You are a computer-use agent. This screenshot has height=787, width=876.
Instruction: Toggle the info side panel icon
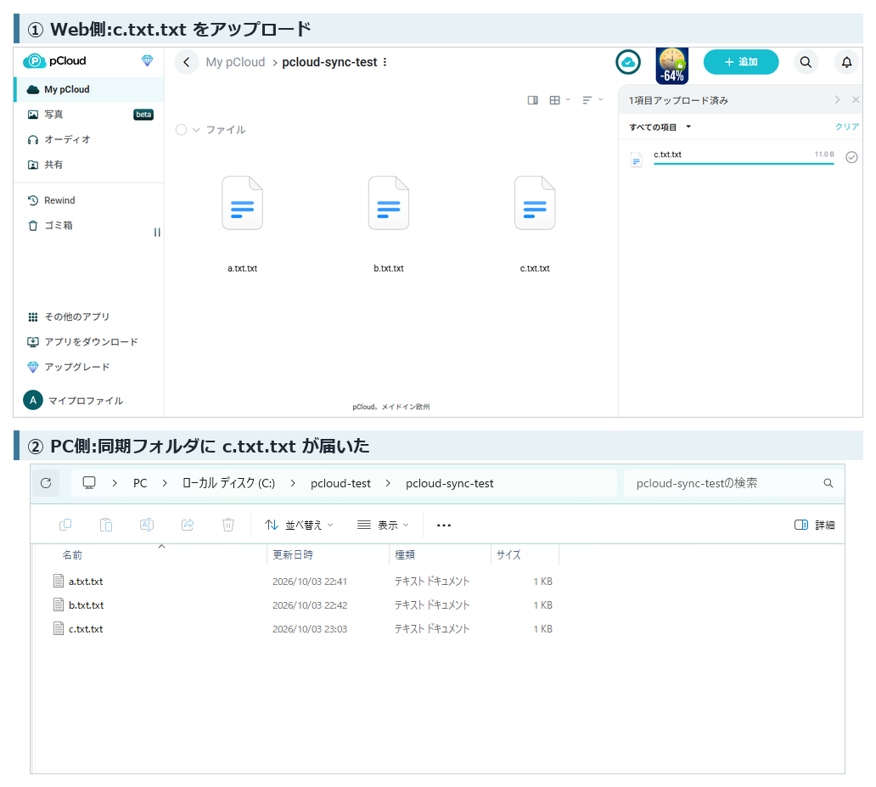(x=533, y=100)
